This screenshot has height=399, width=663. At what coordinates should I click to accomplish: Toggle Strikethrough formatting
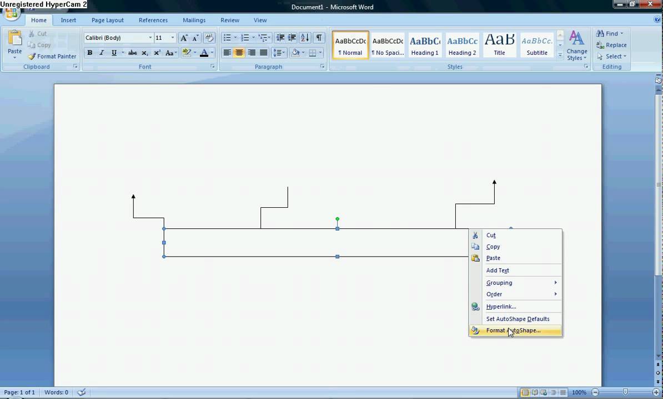132,53
